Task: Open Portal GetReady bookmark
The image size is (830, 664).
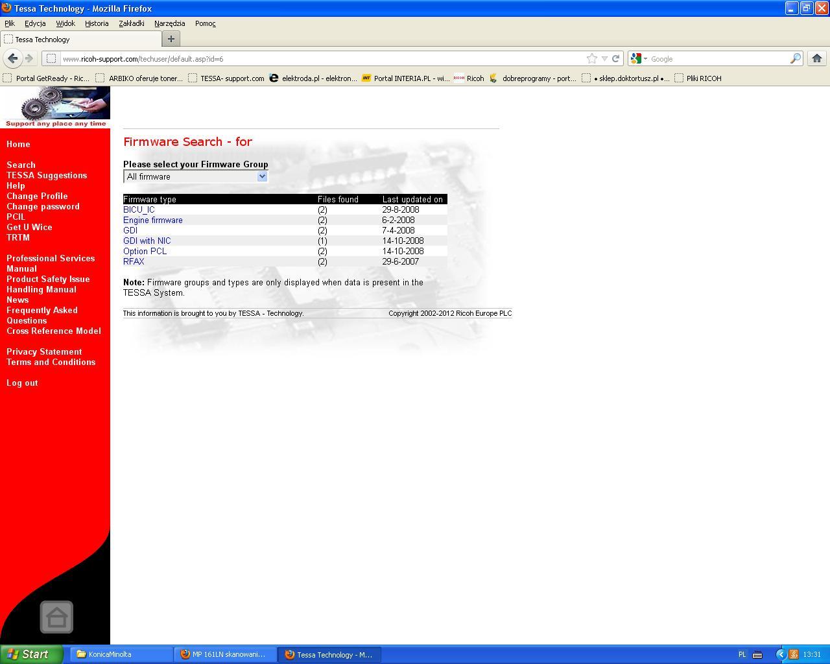Action: 46,78
